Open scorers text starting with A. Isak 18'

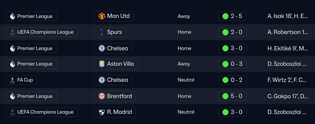pos(287,16)
